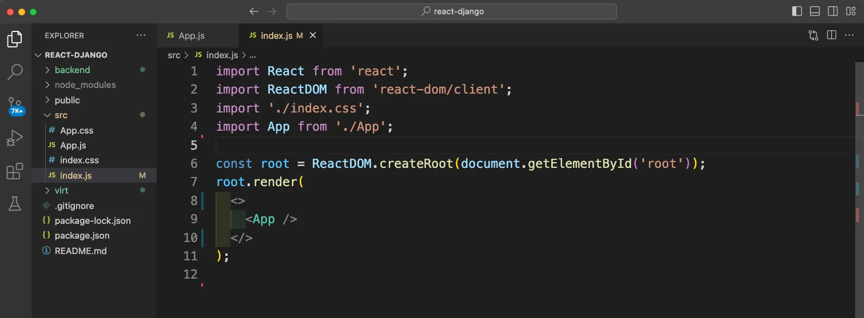Screen dimensions: 864x318
Task: Open package.json file
Action: click(x=94, y=235)
